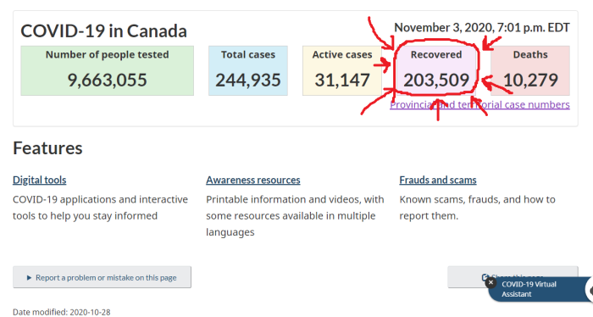Click the November 3, 2020 update timestamp
Viewport: 593px width, 317px height.
[x=482, y=28]
